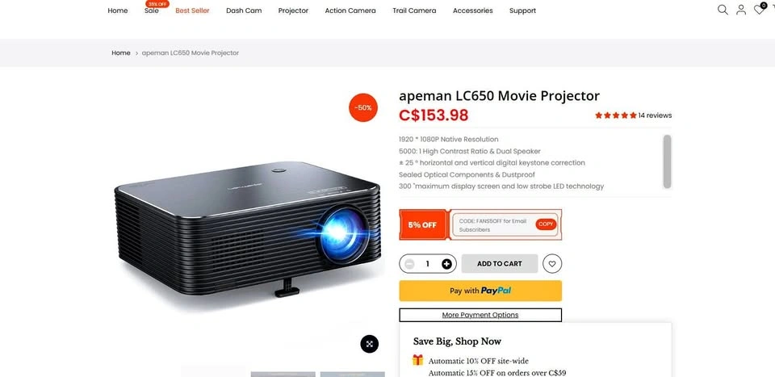Click the product description scrollbar
Viewport: 775px width, 377px height.
click(x=668, y=161)
